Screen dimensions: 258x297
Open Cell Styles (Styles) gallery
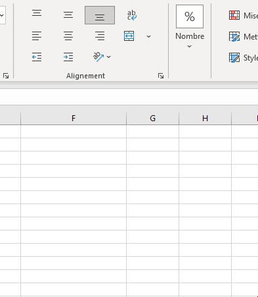point(243,58)
